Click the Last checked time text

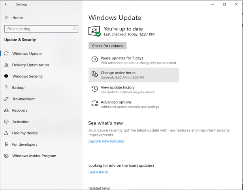click(129, 34)
